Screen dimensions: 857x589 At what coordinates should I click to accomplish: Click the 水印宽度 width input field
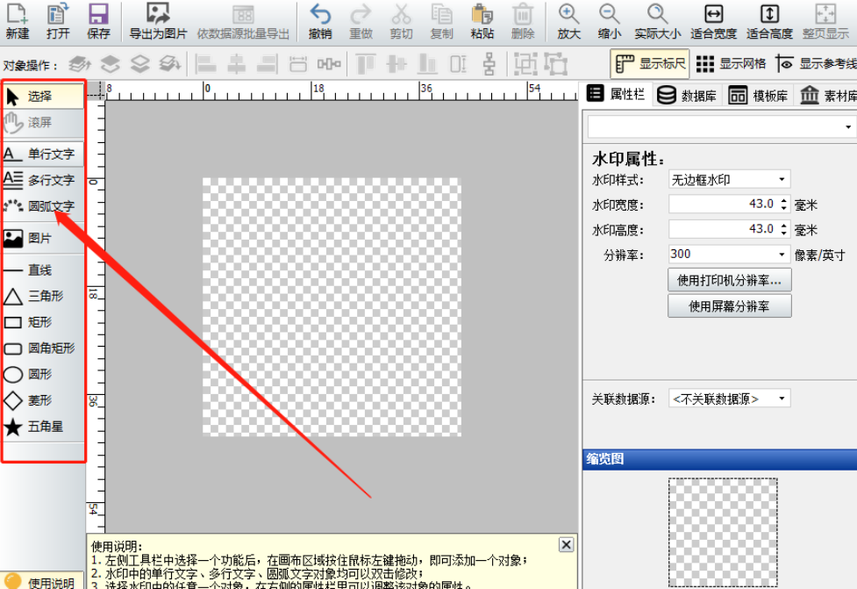tap(721, 205)
